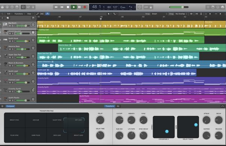Click the Add Track plus button
This screenshot has height=146, width=226.
[2, 18]
